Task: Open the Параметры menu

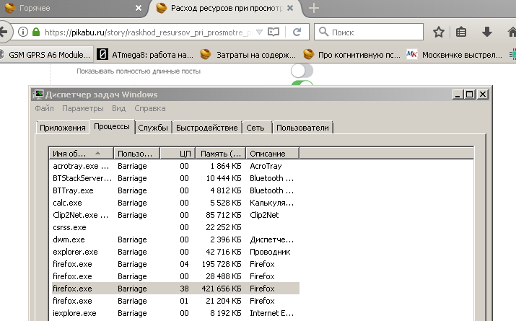Action: click(83, 108)
